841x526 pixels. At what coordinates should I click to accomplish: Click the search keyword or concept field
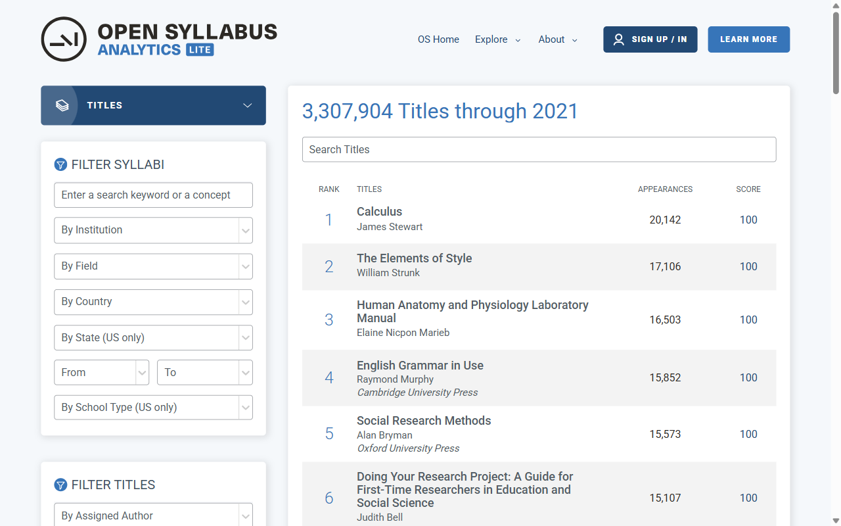click(x=153, y=195)
